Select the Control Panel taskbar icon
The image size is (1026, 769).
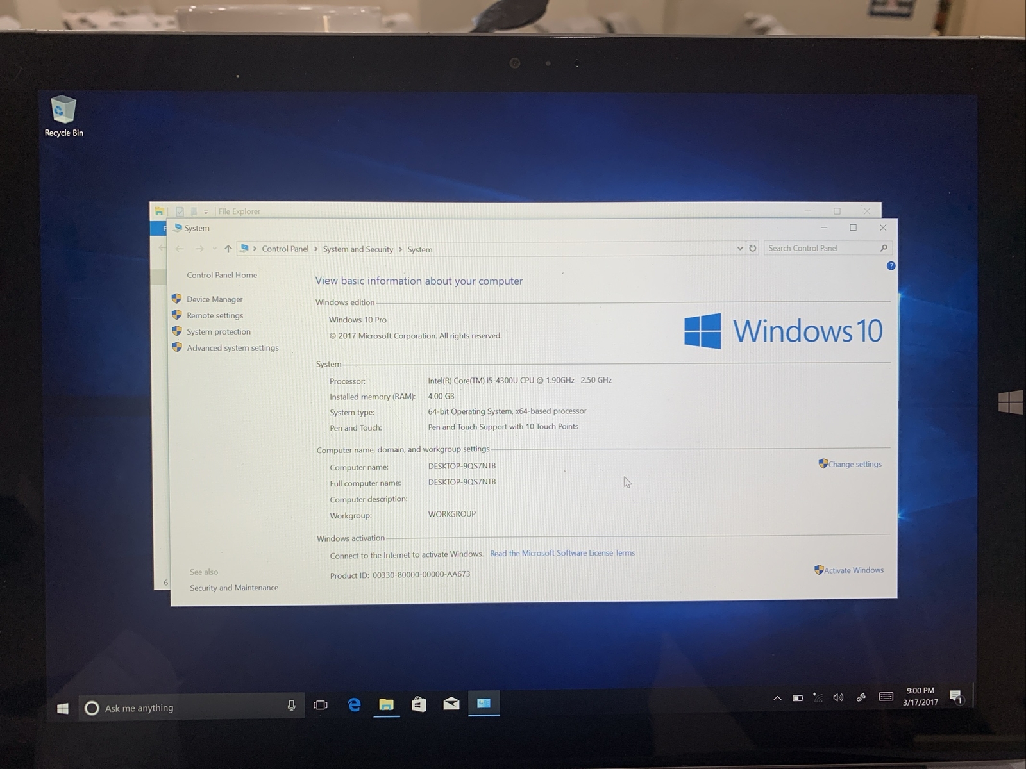(x=484, y=703)
